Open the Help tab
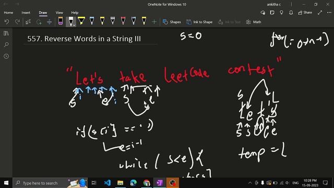Screen dimensions: 334x188 [75, 13]
